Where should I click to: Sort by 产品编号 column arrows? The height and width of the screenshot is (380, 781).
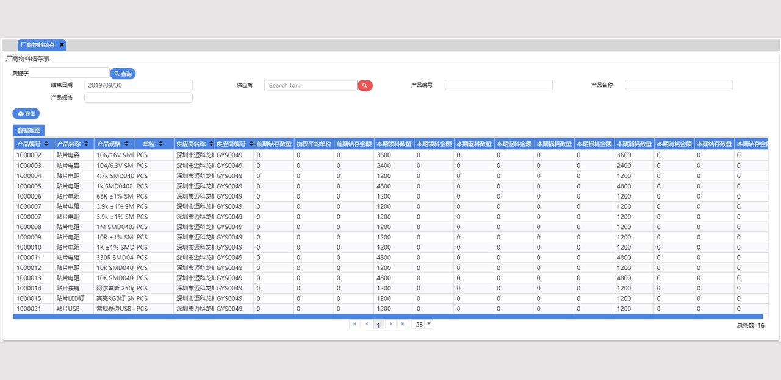(x=46, y=144)
